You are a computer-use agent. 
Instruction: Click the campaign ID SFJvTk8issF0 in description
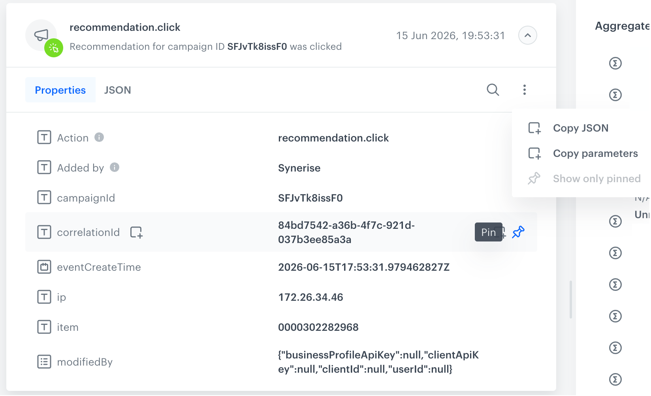[257, 47]
